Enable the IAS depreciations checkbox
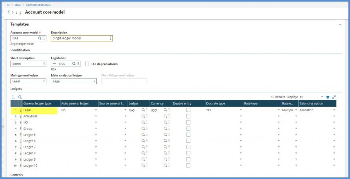This screenshot has width=350, height=179. (x=87, y=64)
